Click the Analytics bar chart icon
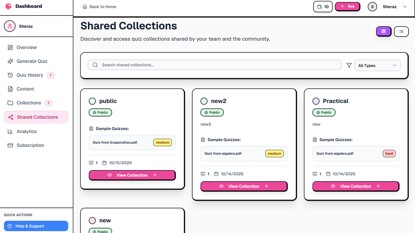415x233 pixels. click(x=10, y=131)
